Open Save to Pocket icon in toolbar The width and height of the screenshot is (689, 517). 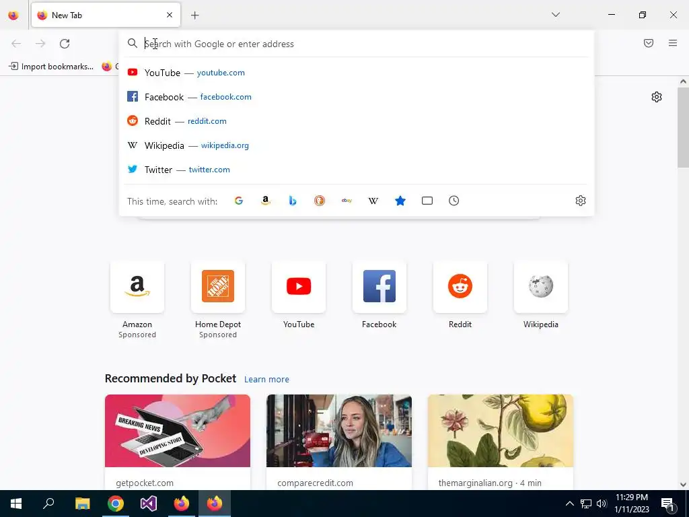(x=648, y=43)
